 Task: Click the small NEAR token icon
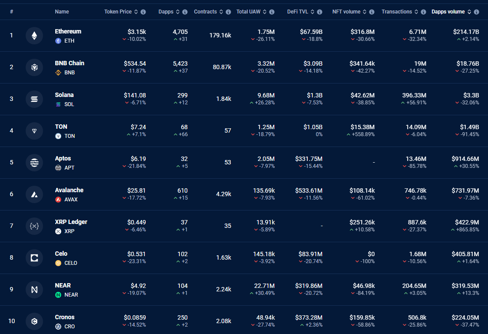tap(58, 295)
